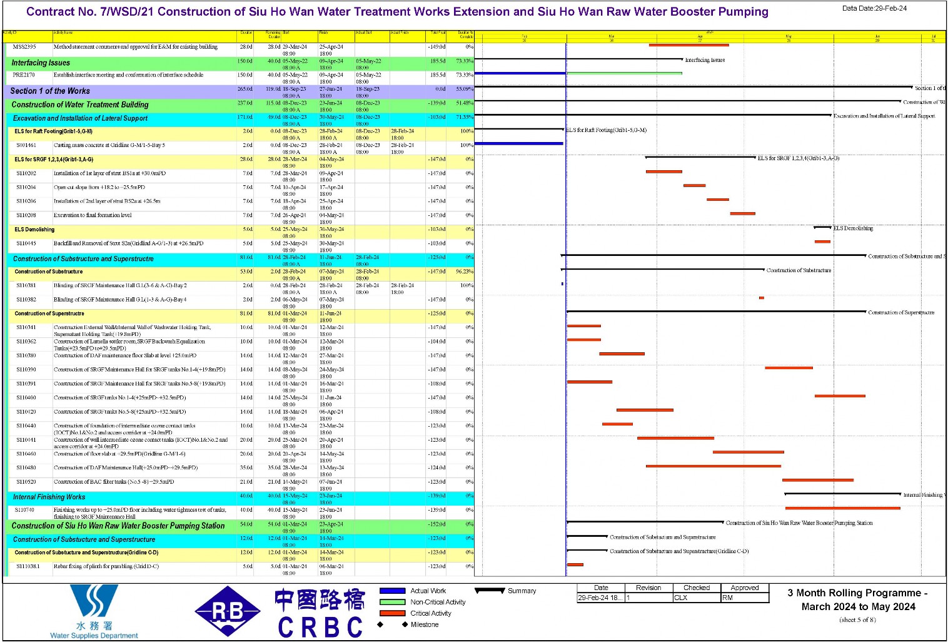Click 'ELS Demolishing' label in Gantt chart
Image resolution: width=948 pixels, height=642 pixels.
coord(853,228)
